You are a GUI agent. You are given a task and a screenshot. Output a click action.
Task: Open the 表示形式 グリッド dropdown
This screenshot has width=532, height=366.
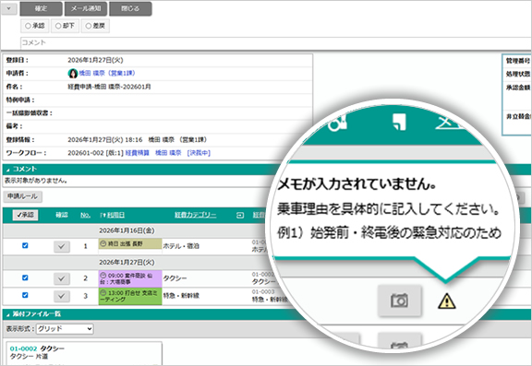[65, 329]
